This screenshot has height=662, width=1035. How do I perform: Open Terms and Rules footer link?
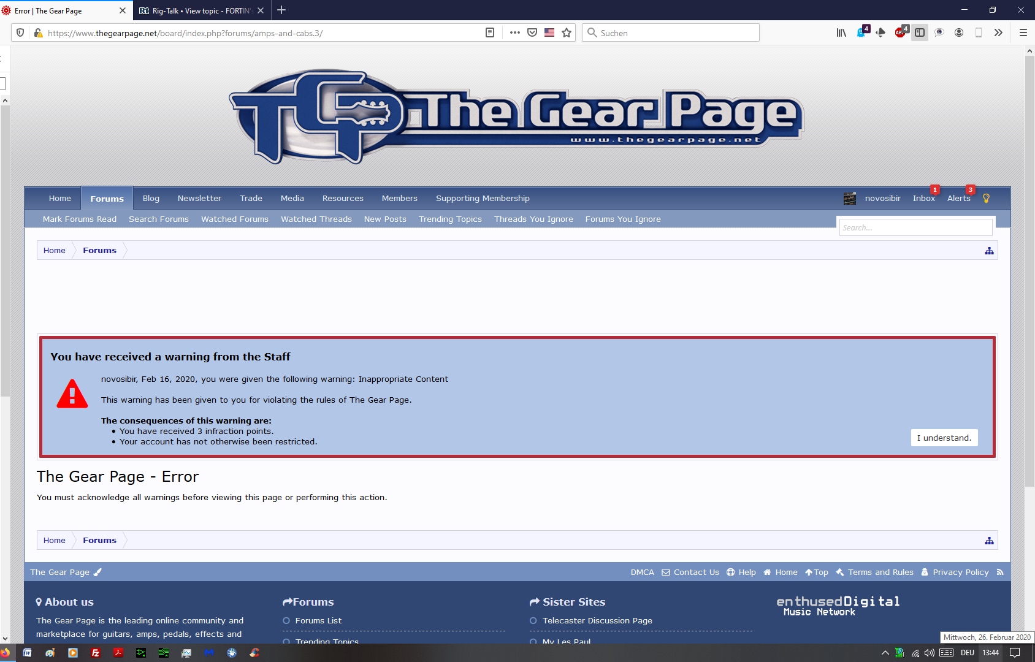pos(874,572)
